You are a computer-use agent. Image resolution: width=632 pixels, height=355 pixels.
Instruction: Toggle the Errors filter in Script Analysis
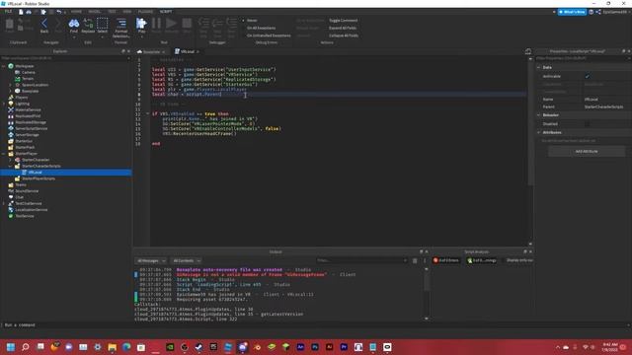point(445,260)
